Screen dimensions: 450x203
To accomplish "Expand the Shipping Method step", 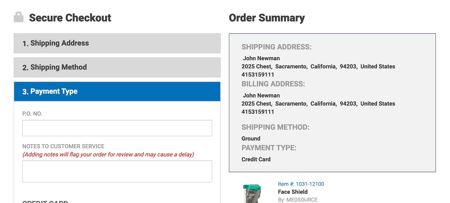I will coord(117,67).
